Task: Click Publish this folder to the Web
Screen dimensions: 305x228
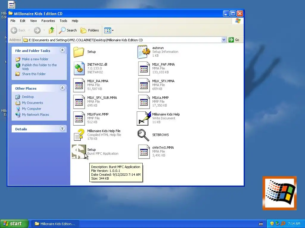Action: point(39,67)
